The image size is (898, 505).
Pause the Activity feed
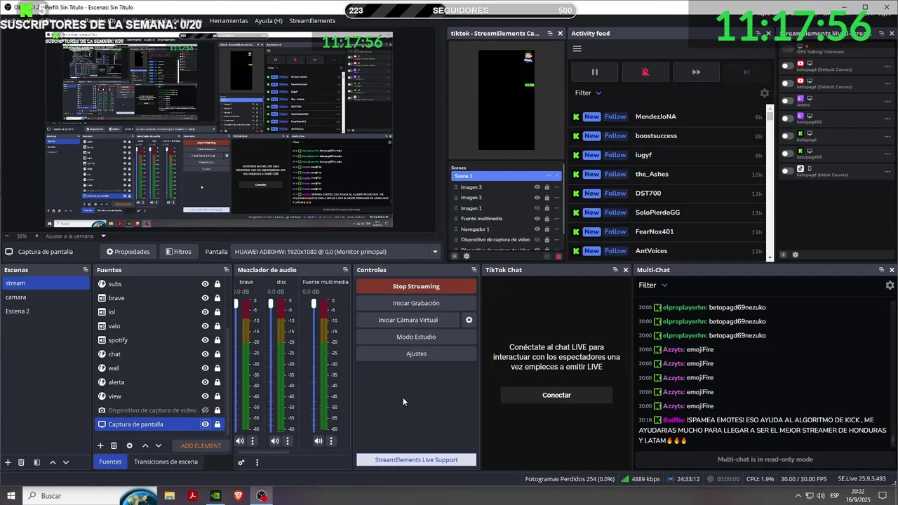point(594,72)
